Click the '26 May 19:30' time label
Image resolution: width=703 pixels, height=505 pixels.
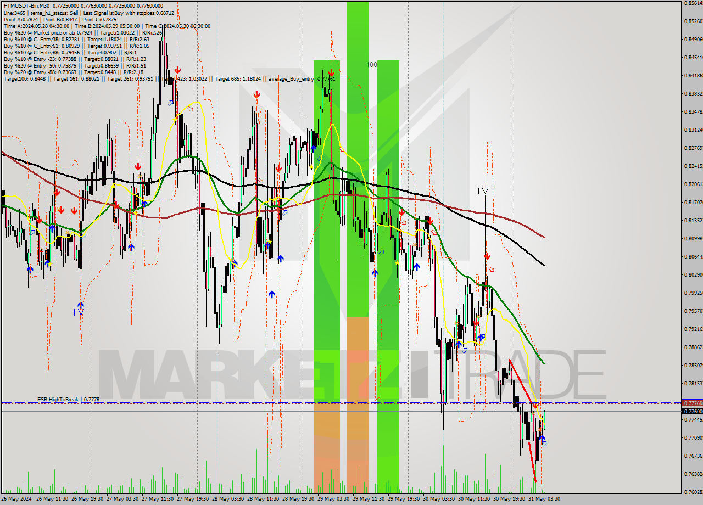click(x=87, y=499)
